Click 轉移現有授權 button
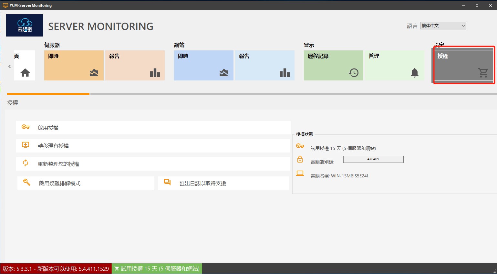The height and width of the screenshot is (274, 497). tap(153, 146)
